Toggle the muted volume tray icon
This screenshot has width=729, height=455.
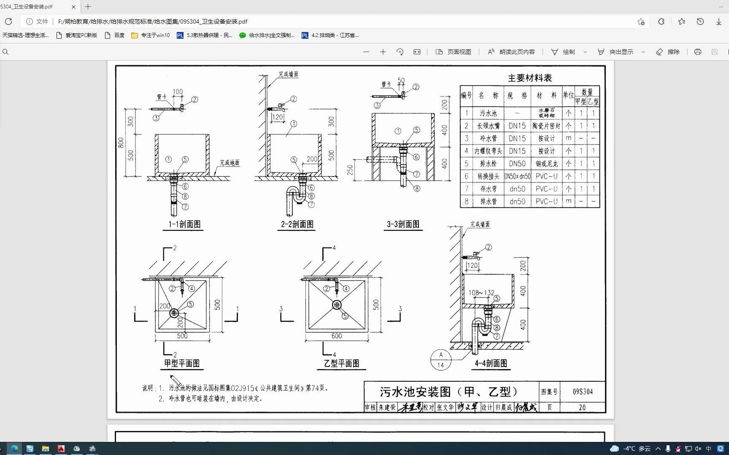click(698, 449)
